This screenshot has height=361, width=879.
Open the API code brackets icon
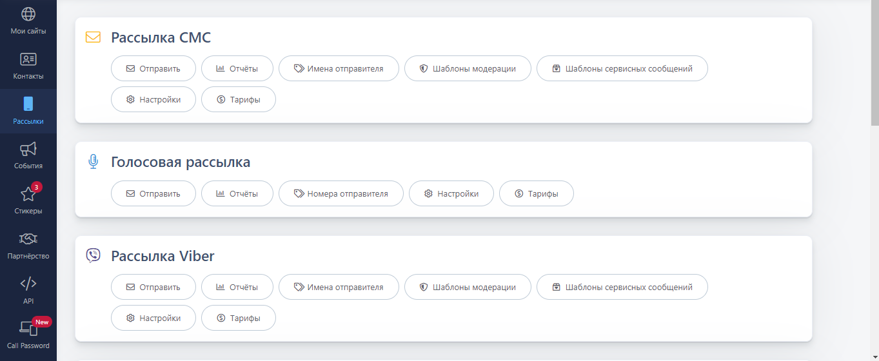pyautogui.click(x=28, y=284)
